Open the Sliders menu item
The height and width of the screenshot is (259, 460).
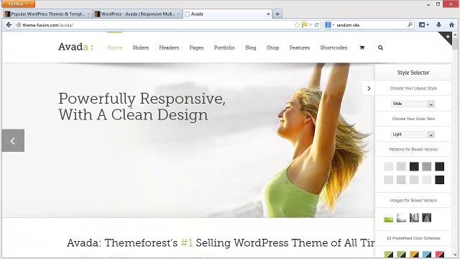pos(141,47)
